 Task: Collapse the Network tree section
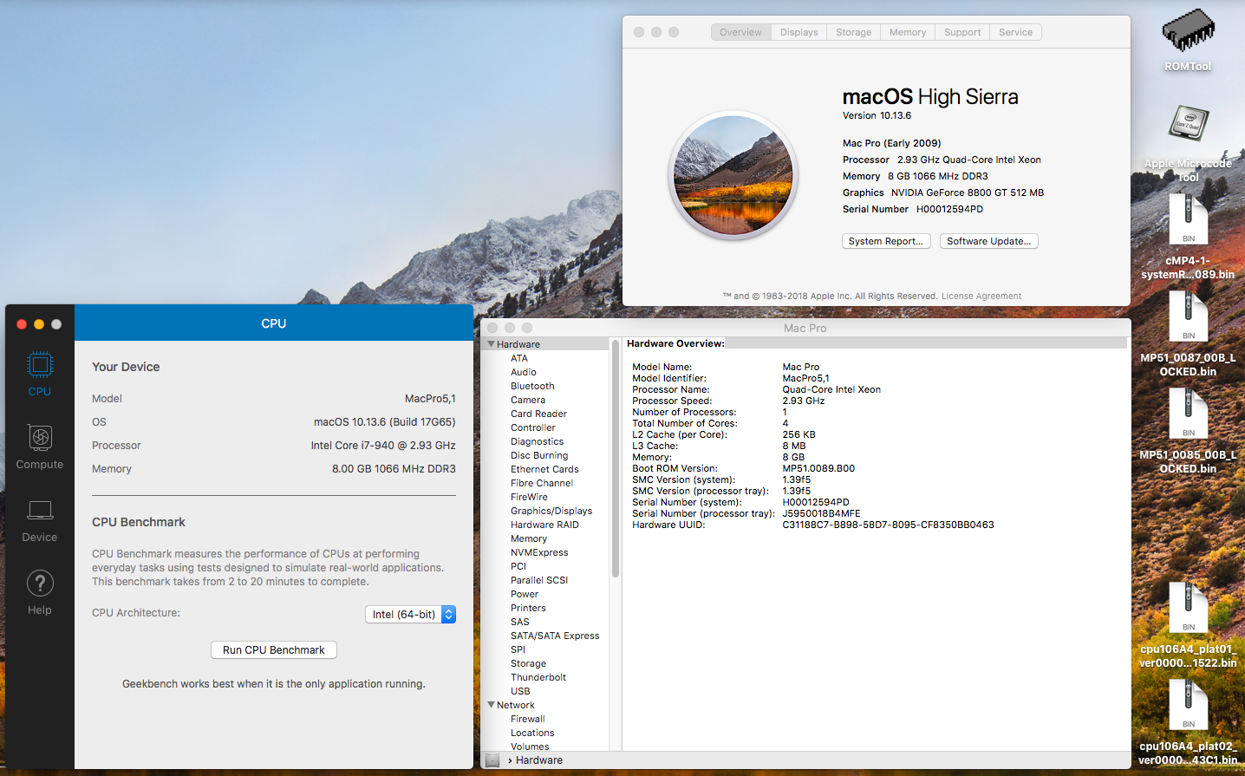click(x=492, y=705)
